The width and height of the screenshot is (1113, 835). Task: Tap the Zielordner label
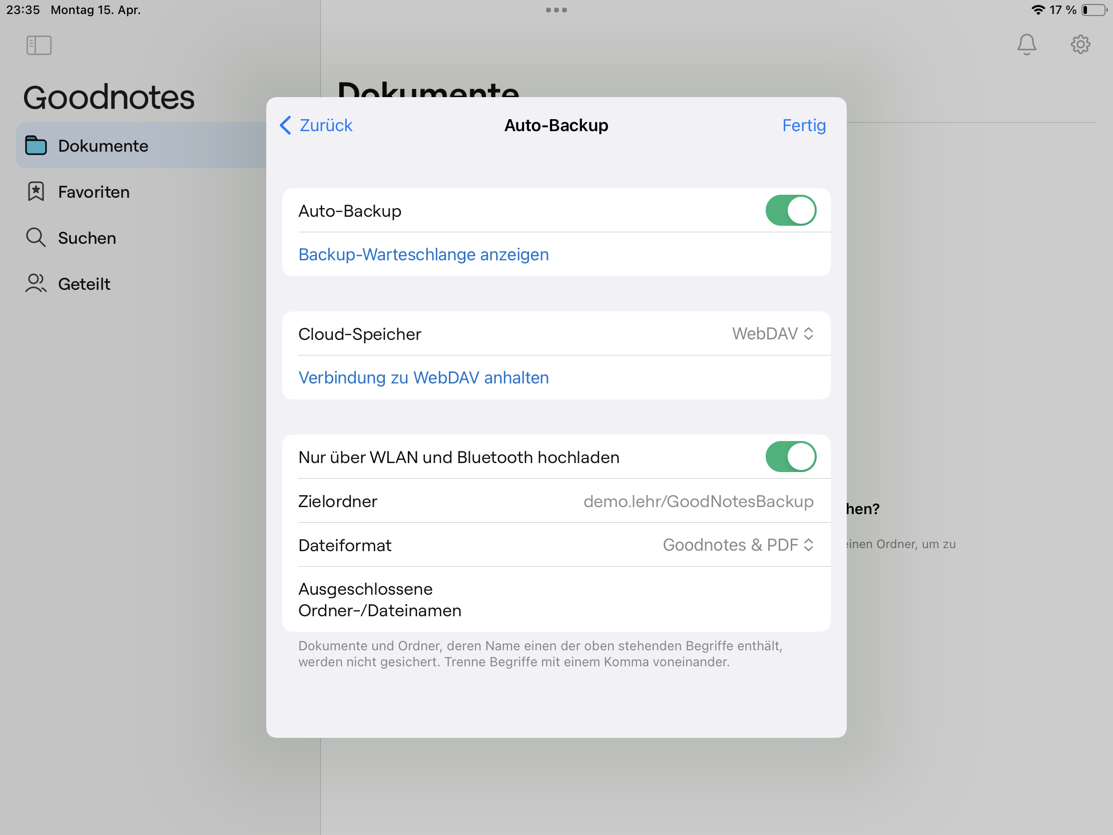(x=338, y=501)
